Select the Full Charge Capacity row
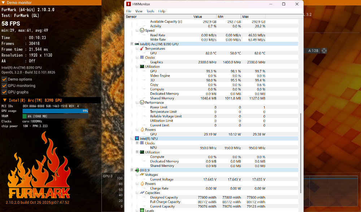This screenshot has width=361, height=212. point(211,202)
